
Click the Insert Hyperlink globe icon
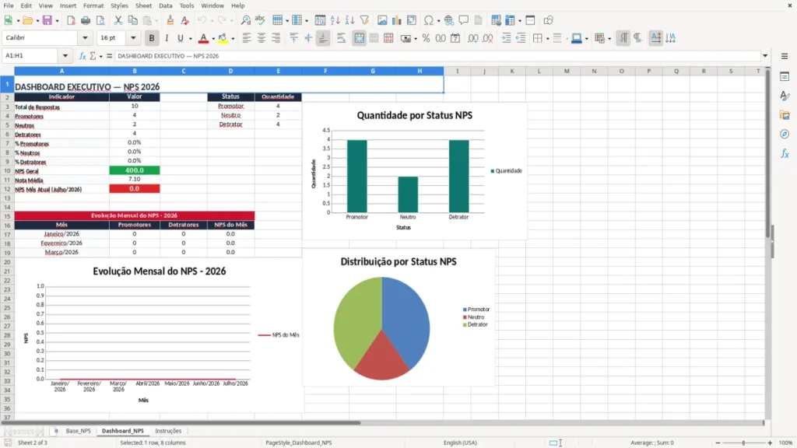coord(449,20)
